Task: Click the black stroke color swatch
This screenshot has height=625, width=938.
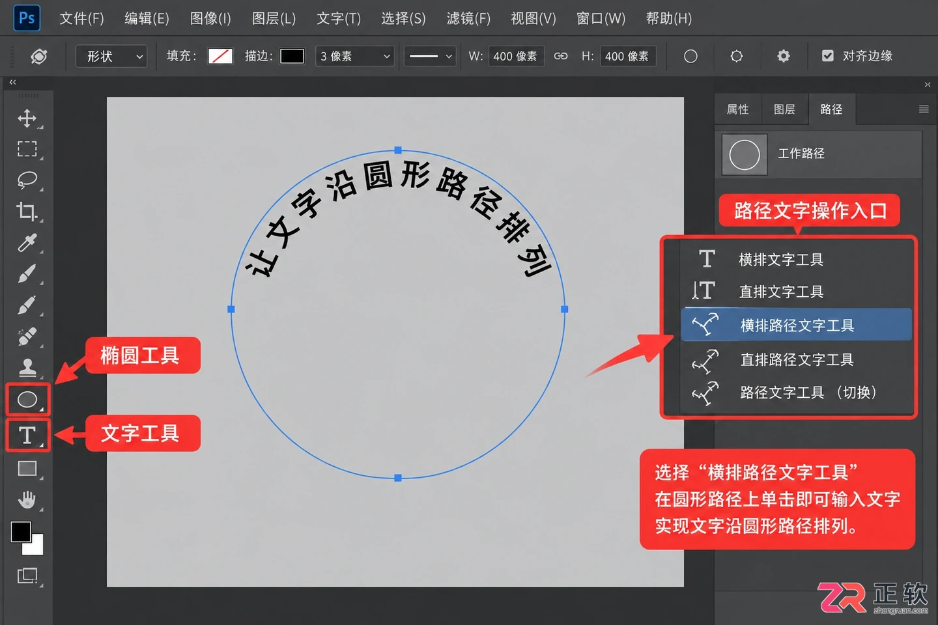Action: tap(292, 56)
